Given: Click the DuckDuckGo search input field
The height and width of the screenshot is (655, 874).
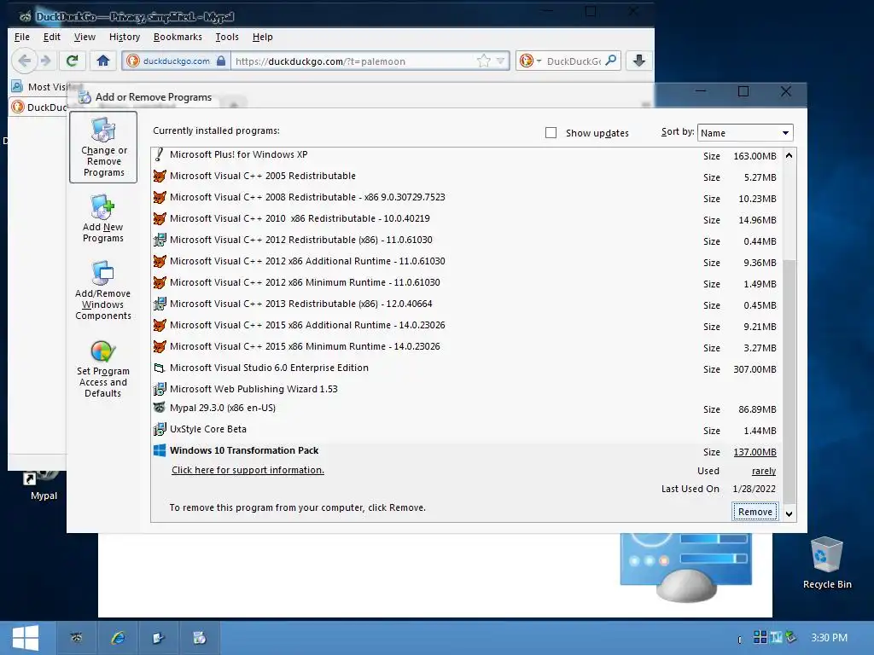Looking at the screenshot, I should pos(574,61).
